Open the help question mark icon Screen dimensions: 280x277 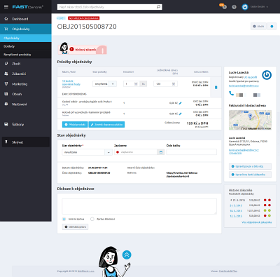click(x=234, y=7)
